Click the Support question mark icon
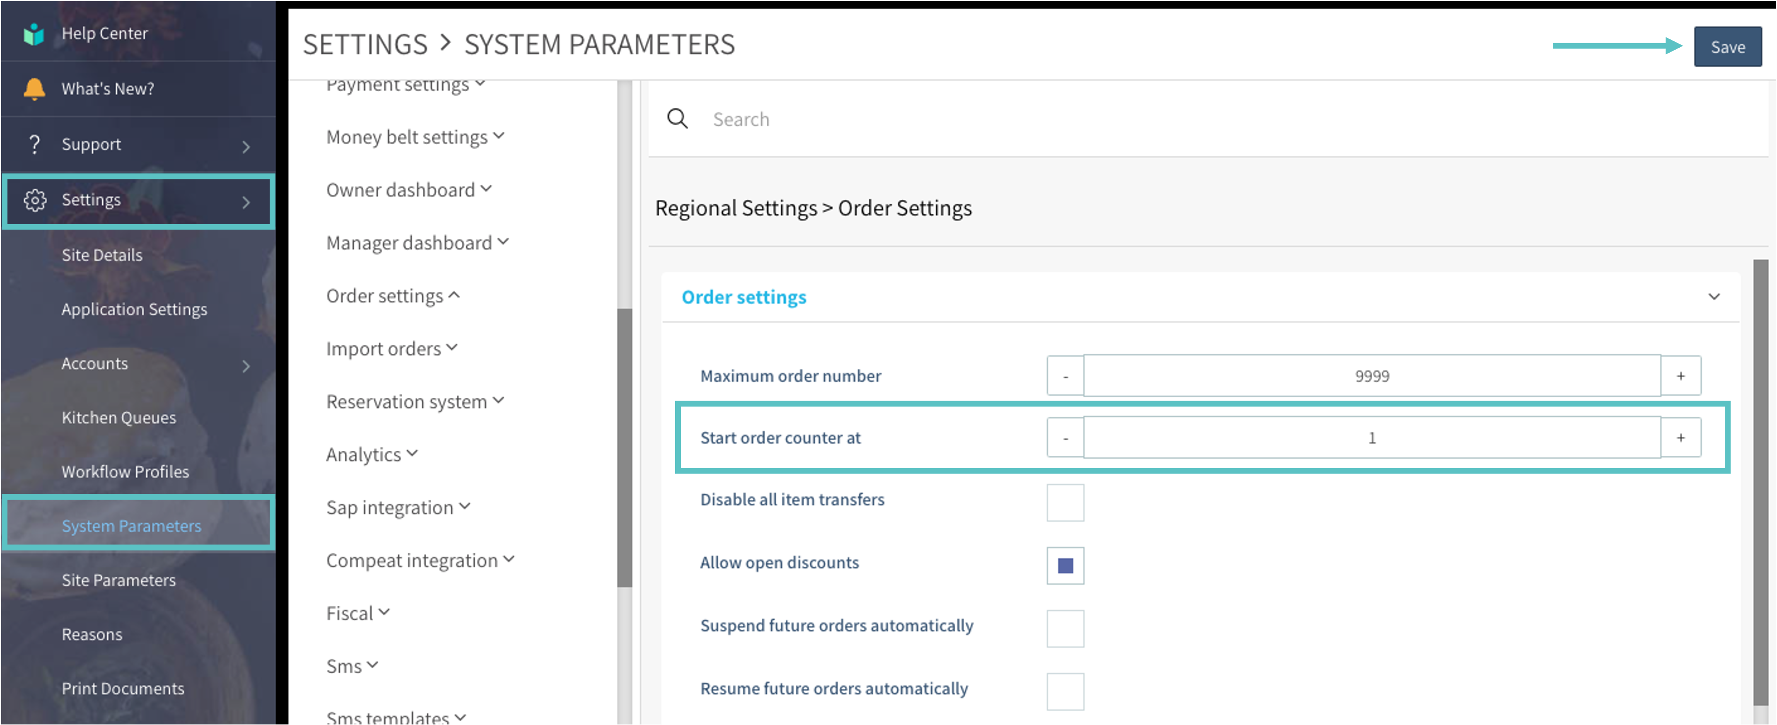 (34, 144)
